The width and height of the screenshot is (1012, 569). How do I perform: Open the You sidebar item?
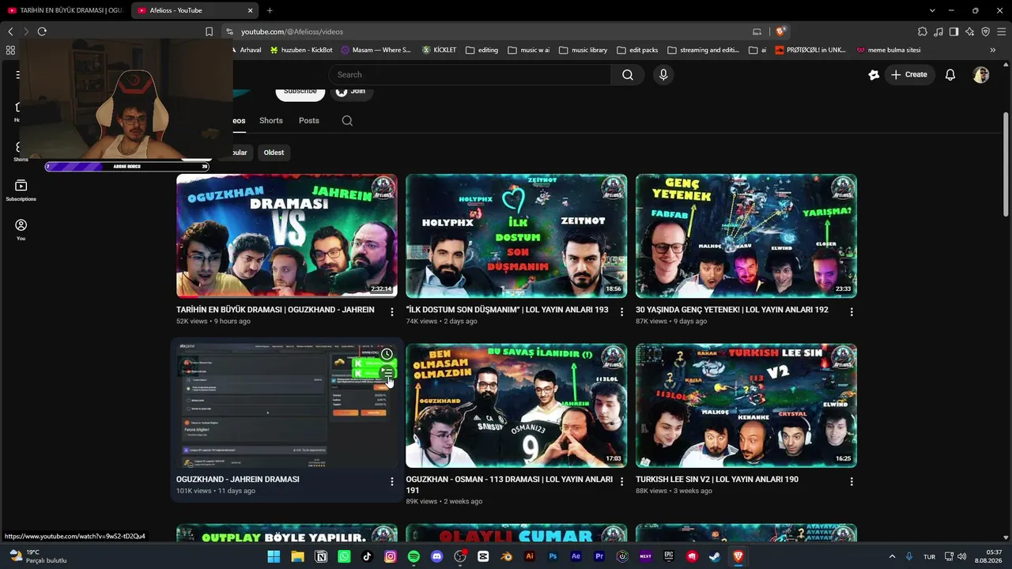pos(21,229)
